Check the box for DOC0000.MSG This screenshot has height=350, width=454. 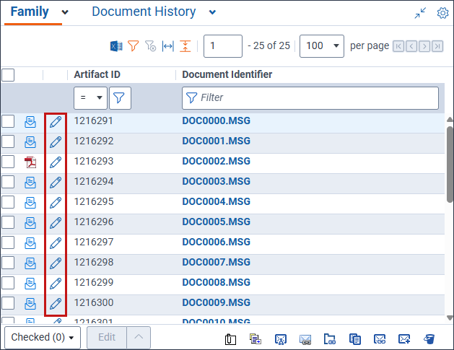(x=8, y=121)
